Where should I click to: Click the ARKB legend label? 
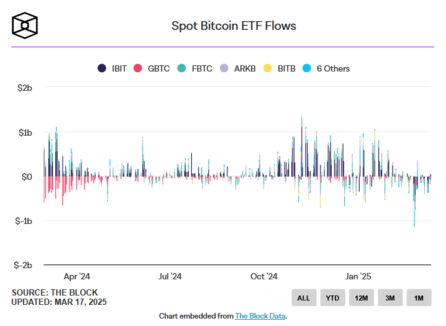coord(245,68)
